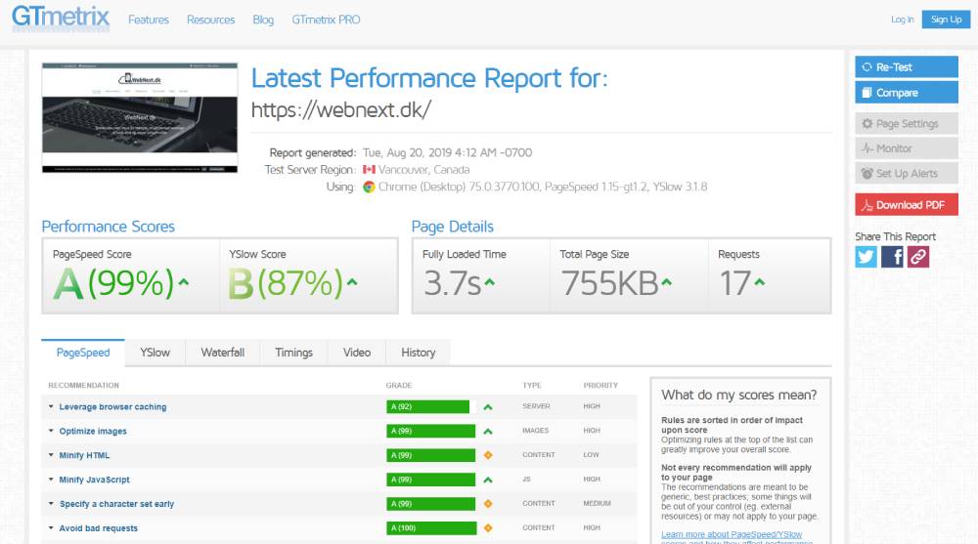The image size is (978, 544).
Task: Click green arrow for Leverage browser caching
Action: point(488,407)
